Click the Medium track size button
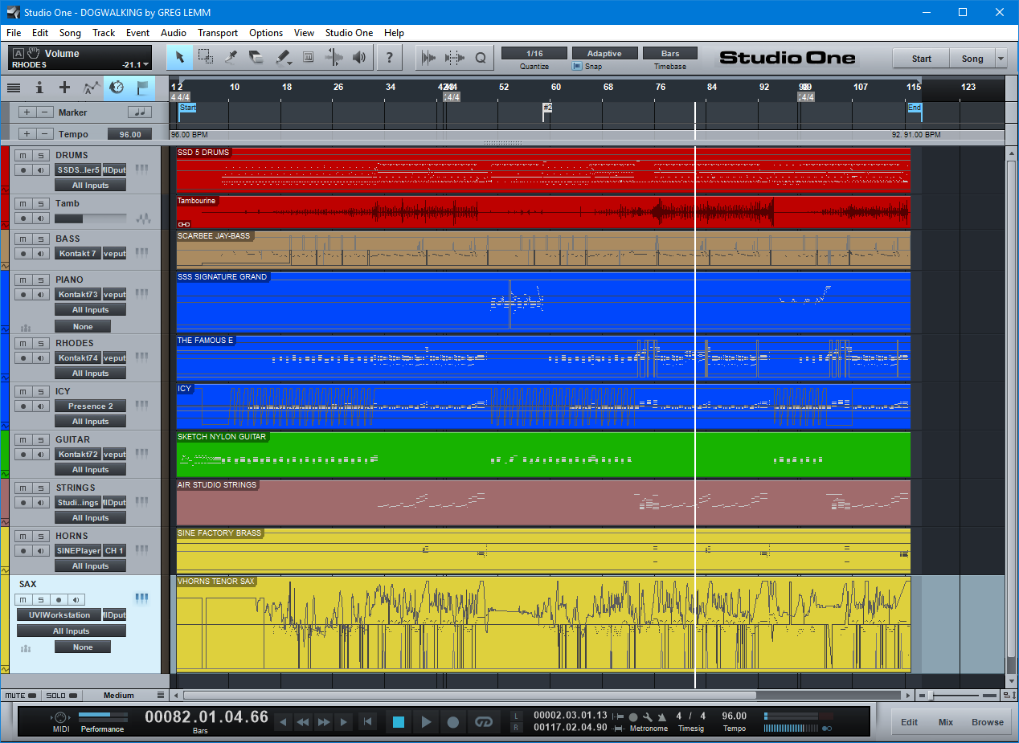1019x743 pixels. [x=119, y=695]
